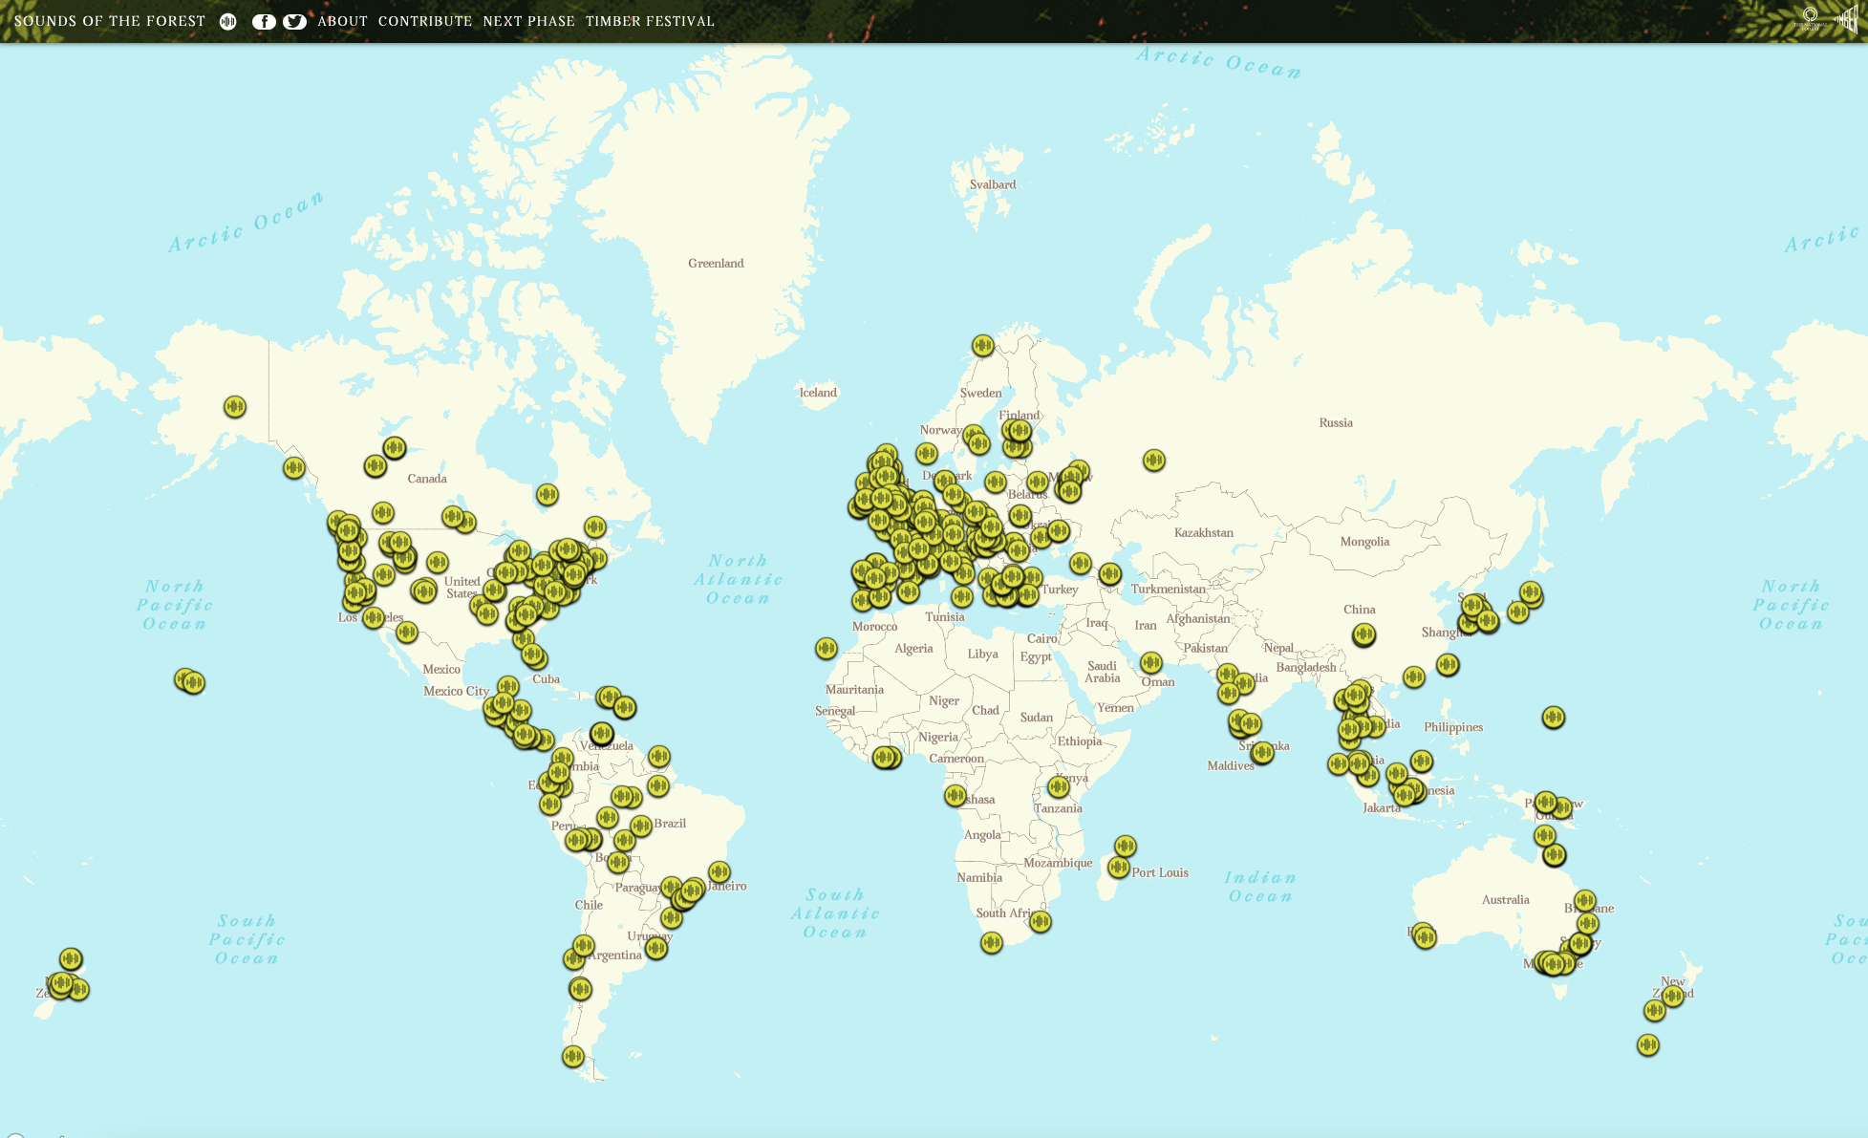Open The National Forest logo
The image size is (1868, 1138).
coord(1809,19)
